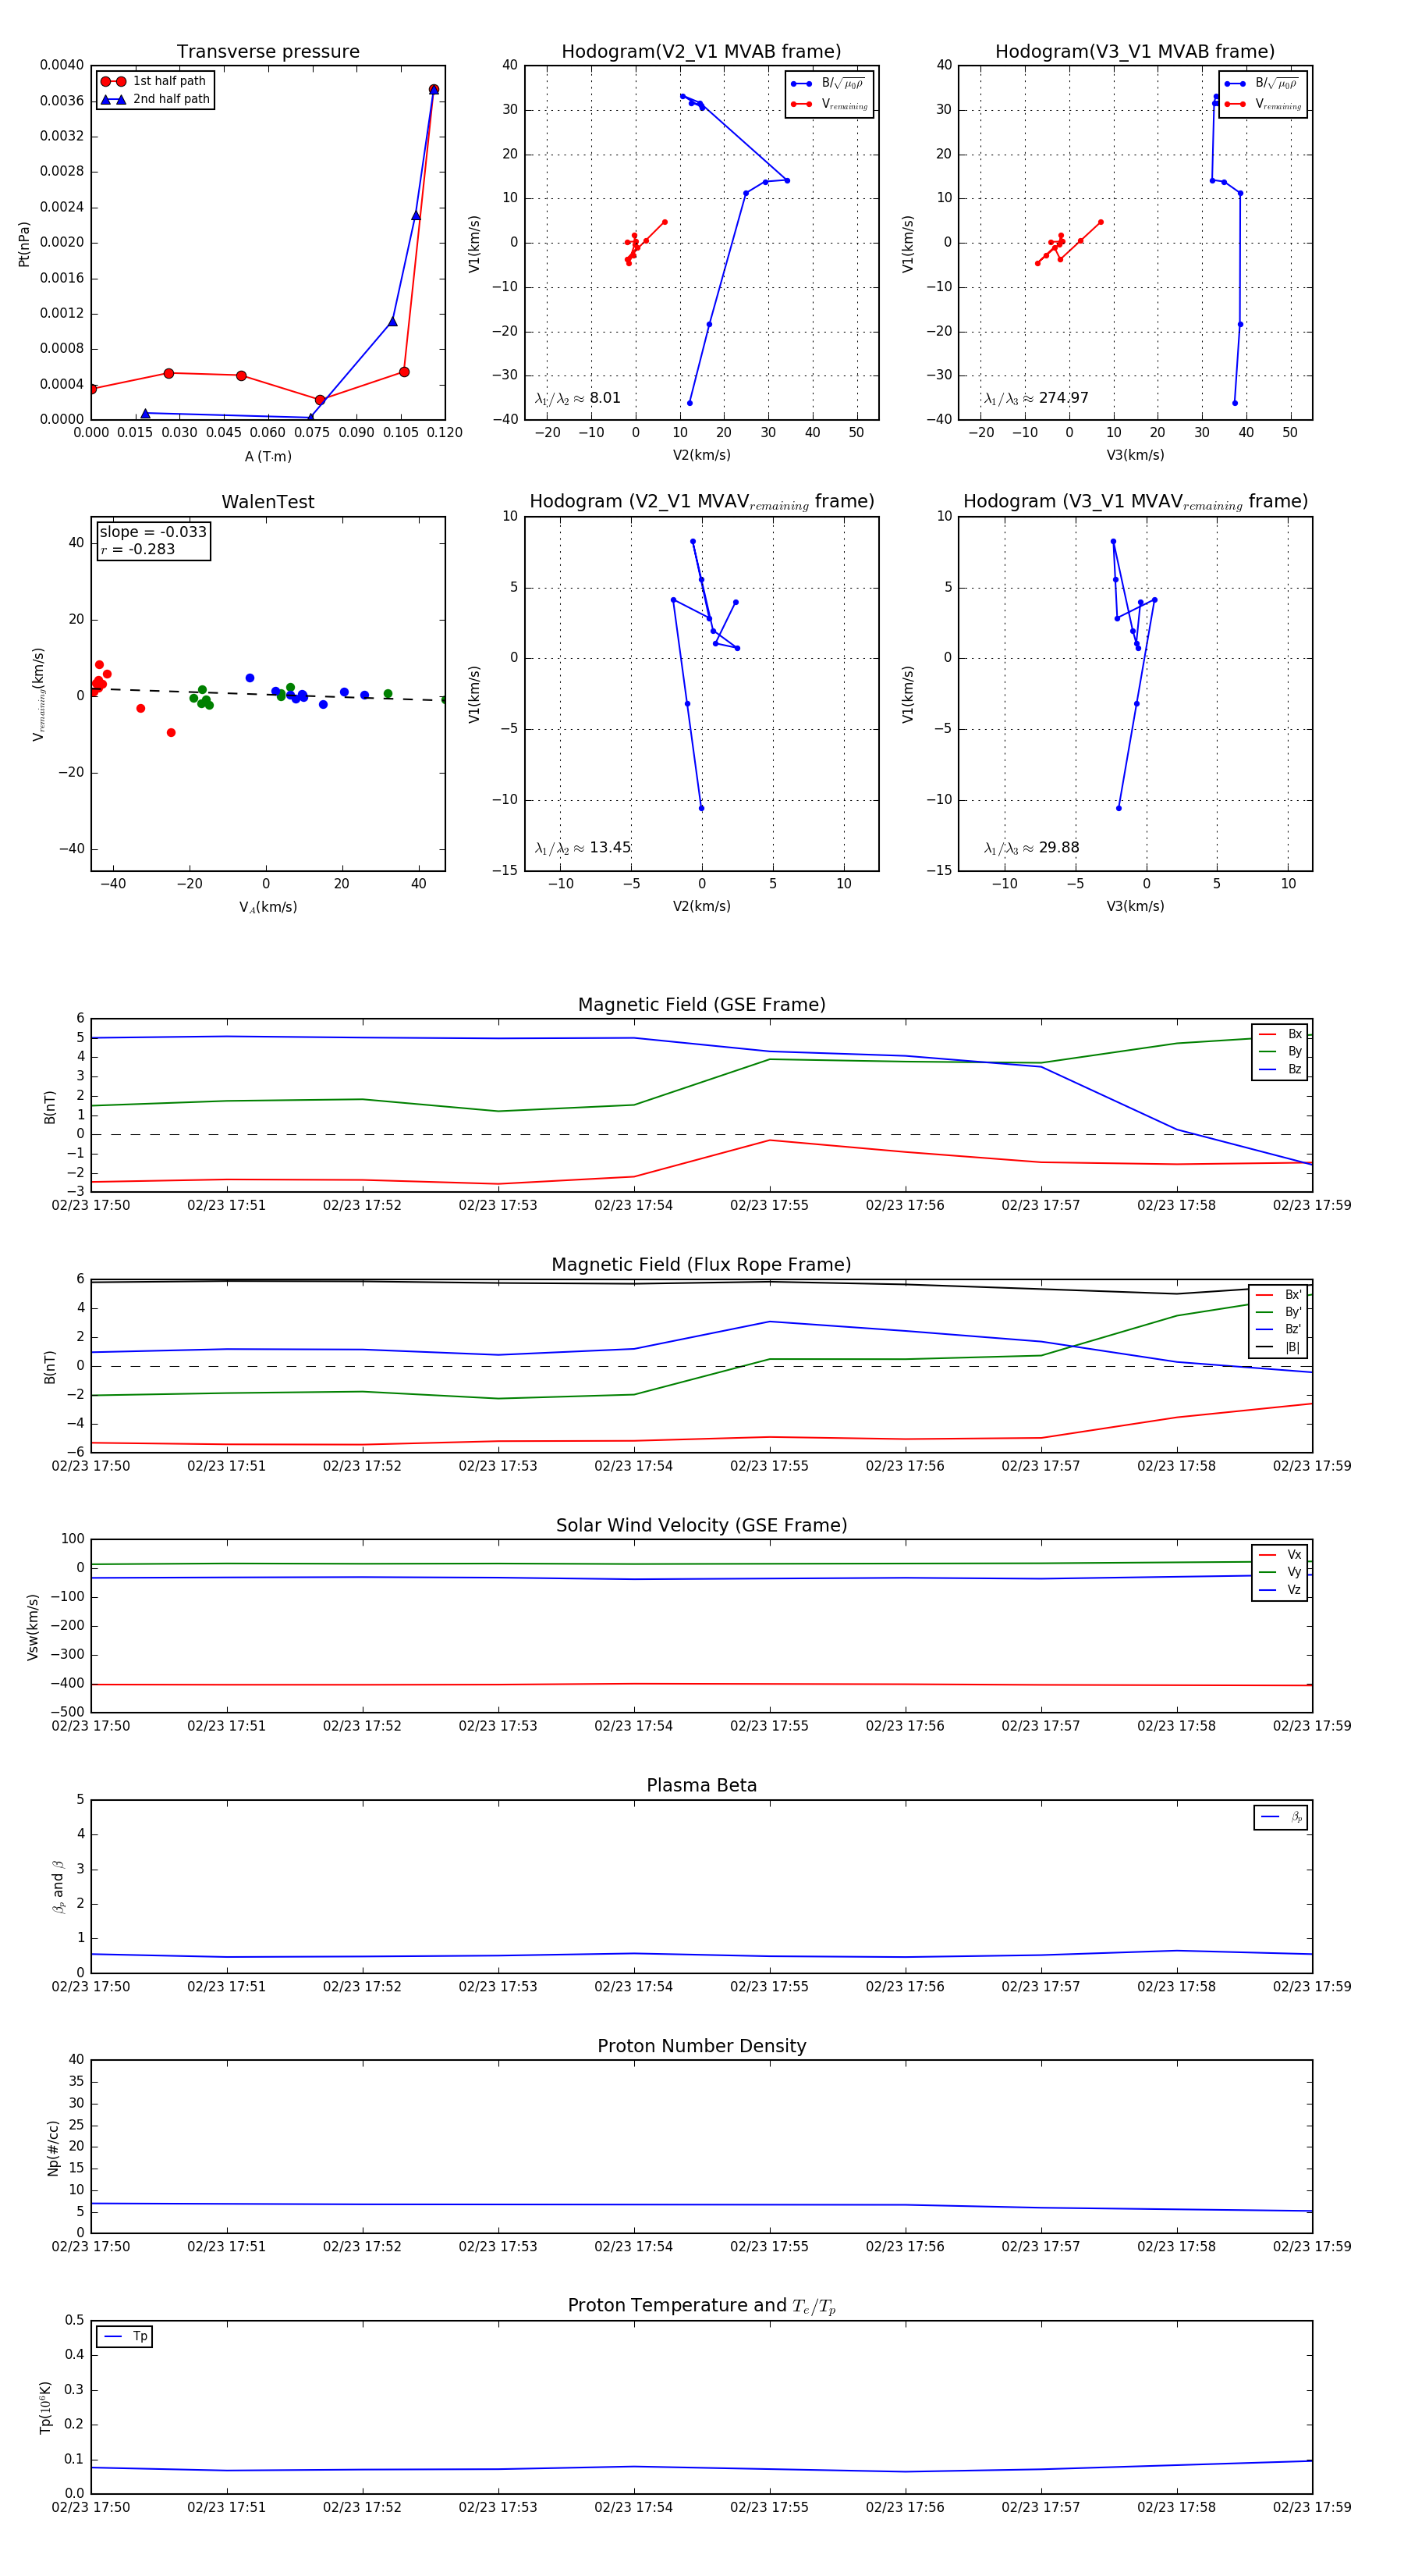The width and height of the screenshot is (1404, 2576).
Task: Click the Hodogram V2_V1 MVAV remaining frame title
Action: [701, 502]
